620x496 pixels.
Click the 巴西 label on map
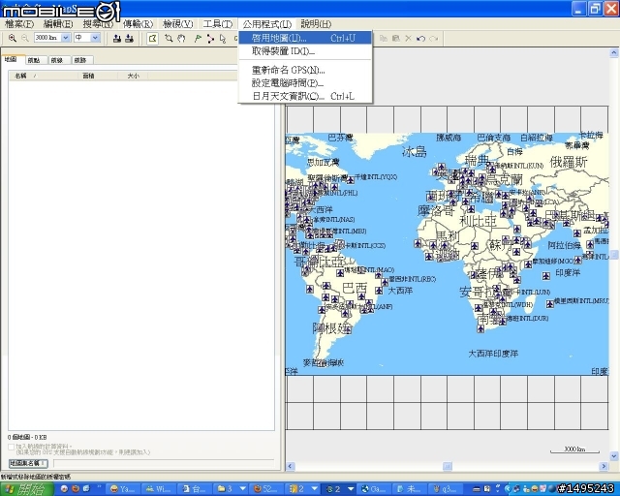point(355,288)
